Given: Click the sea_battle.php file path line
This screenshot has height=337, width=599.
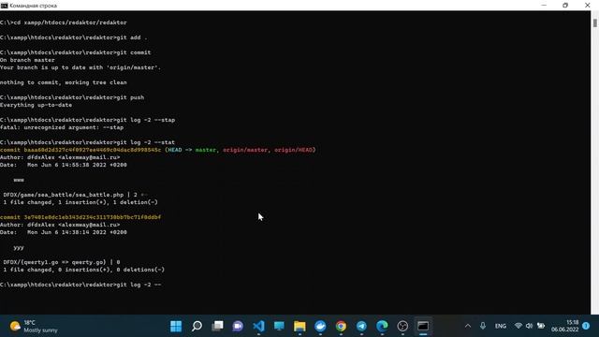Looking at the screenshot, I should click(75, 195).
